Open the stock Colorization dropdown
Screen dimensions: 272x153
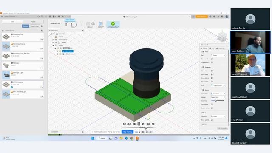click(x=218, y=93)
